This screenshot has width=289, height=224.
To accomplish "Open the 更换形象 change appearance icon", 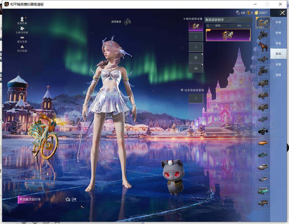I will [22, 19].
